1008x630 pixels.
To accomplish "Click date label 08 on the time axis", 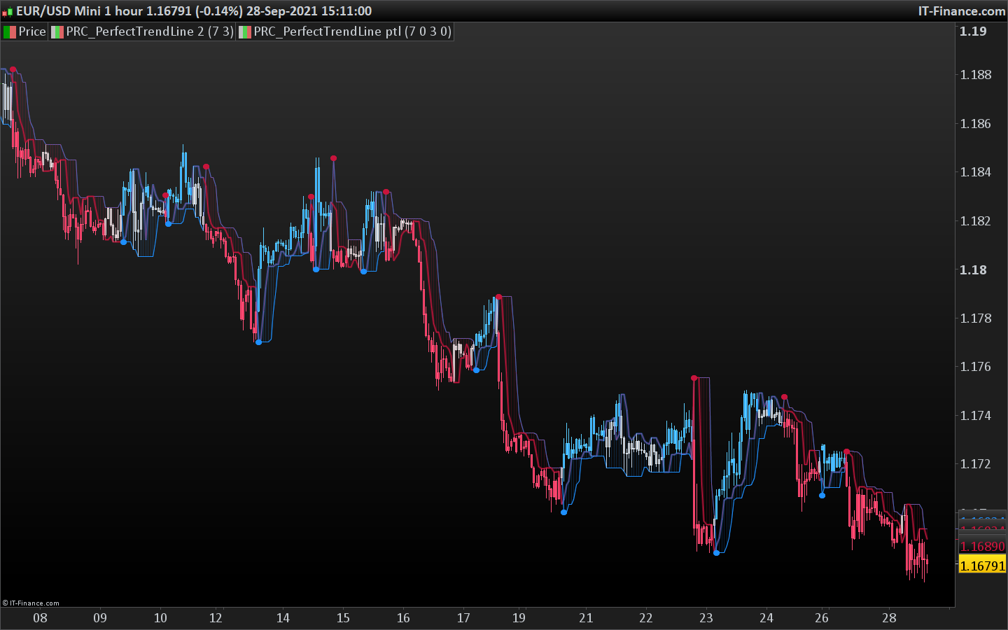I will coord(40,618).
